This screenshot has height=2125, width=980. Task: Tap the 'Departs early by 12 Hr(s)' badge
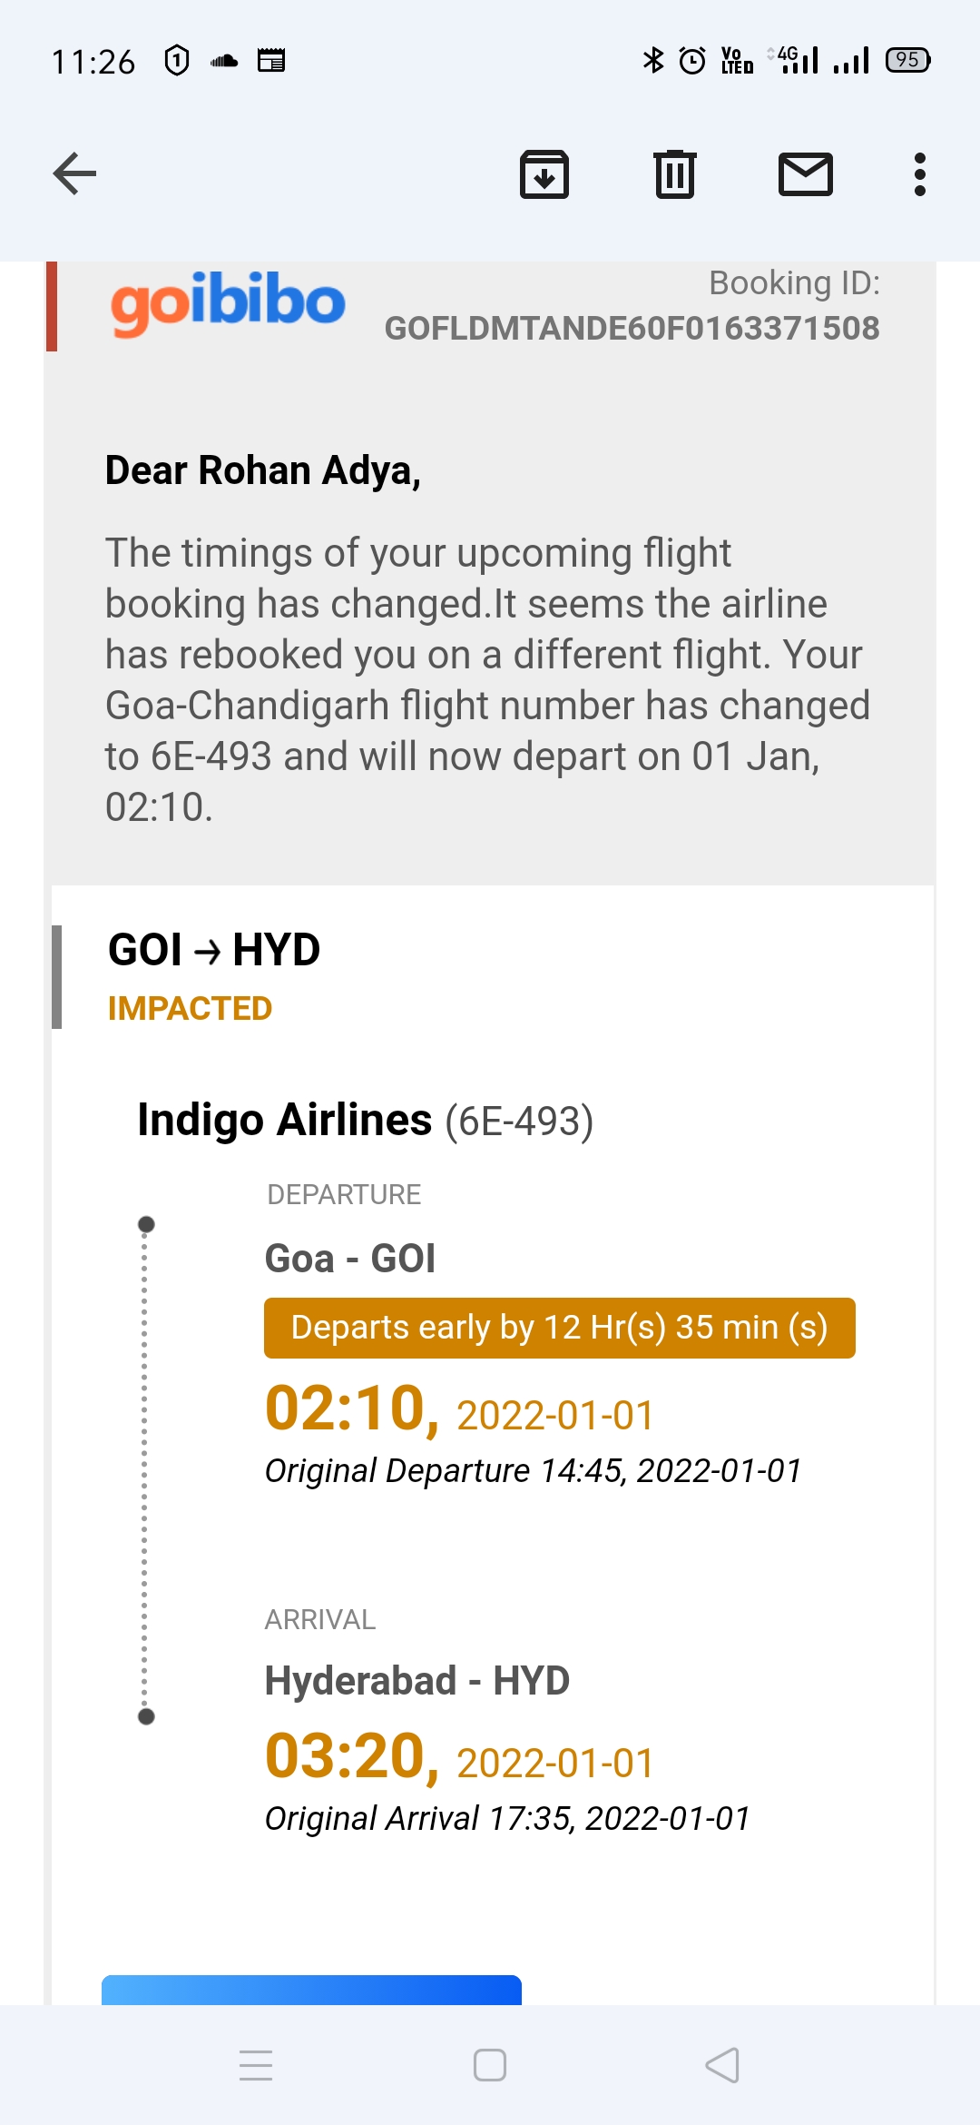pyautogui.click(x=559, y=1328)
